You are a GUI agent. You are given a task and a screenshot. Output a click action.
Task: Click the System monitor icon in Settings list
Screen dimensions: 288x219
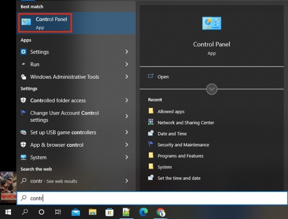(x=24, y=157)
